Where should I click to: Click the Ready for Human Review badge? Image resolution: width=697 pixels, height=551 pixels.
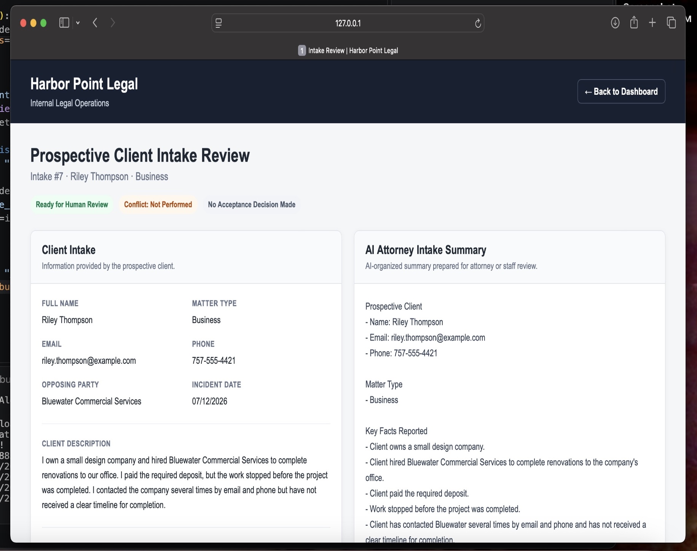(72, 205)
